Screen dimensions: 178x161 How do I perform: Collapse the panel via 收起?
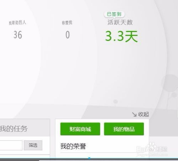pos(141,114)
